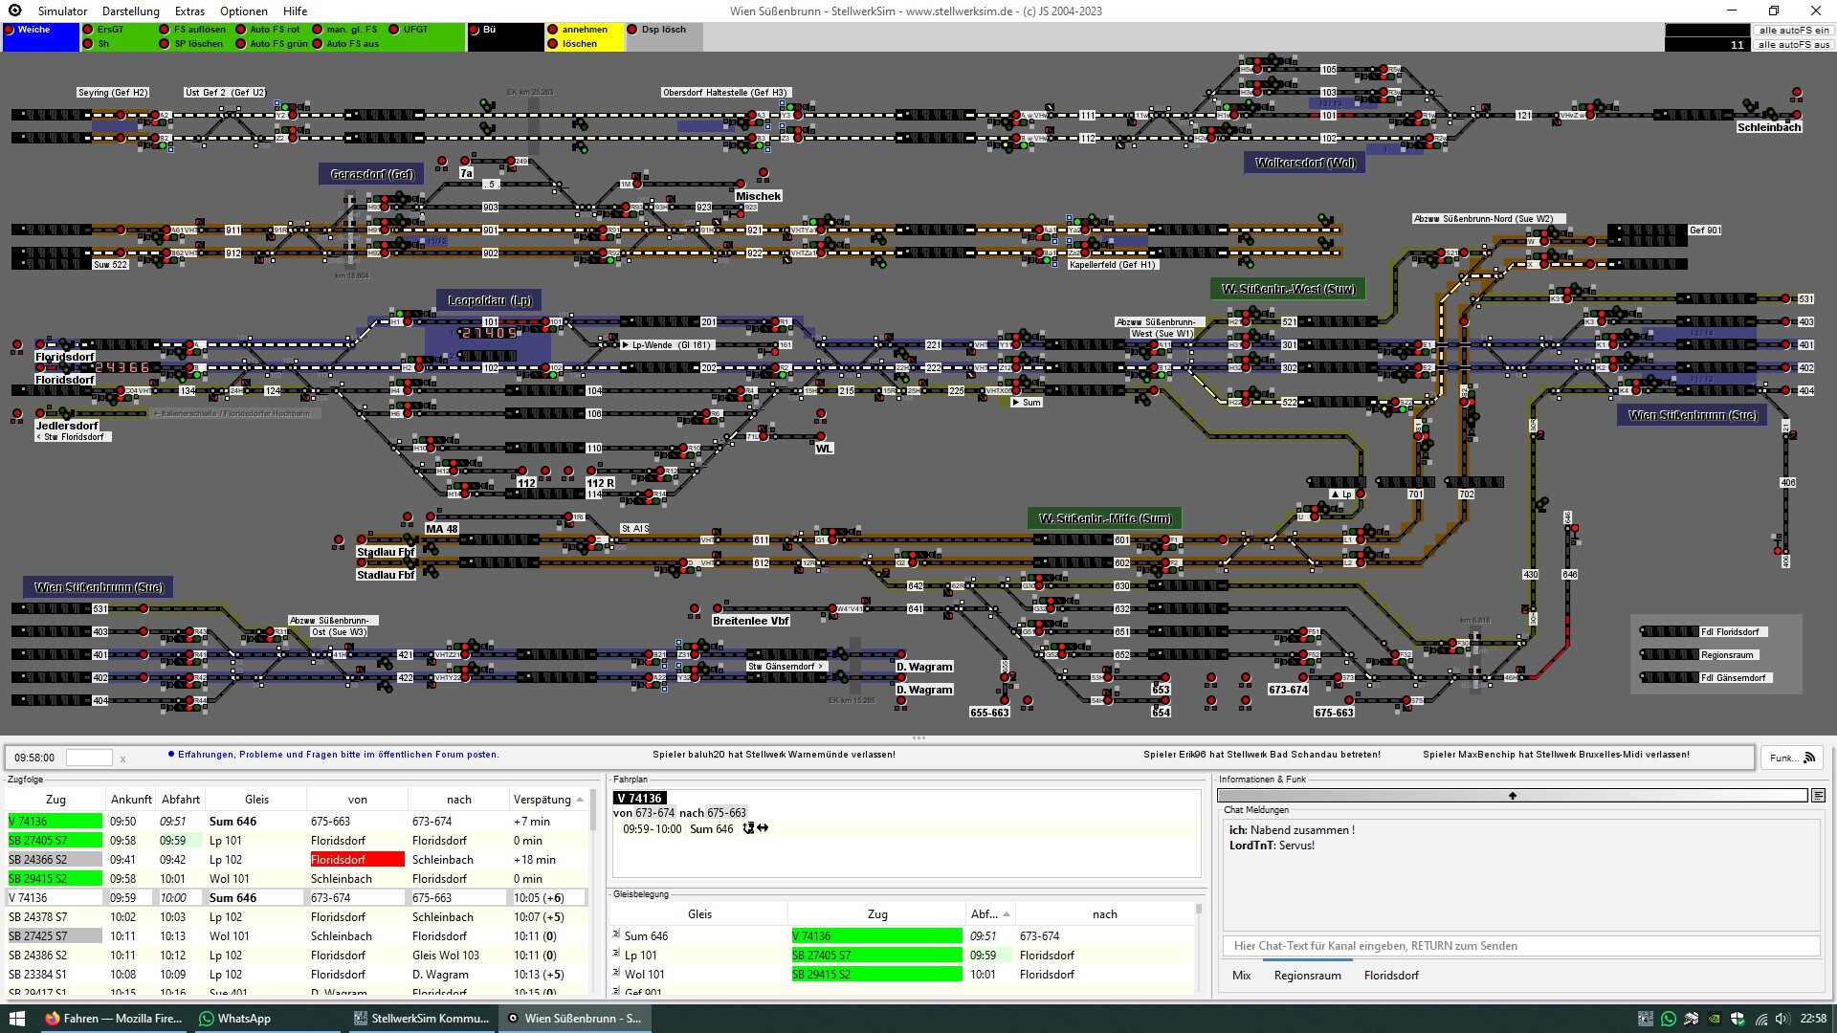This screenshot has width=1837, height=1033.
Task: Expand the Sum 646 row in Gleisbelegung
Action: coord(616,934)
